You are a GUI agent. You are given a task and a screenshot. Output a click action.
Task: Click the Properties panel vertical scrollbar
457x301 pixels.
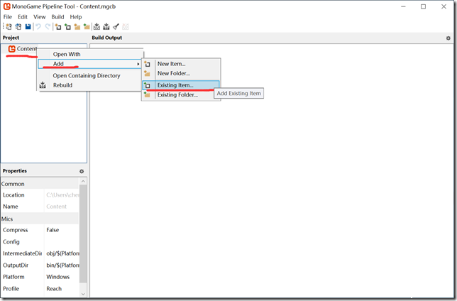click(x=83, y=234)
